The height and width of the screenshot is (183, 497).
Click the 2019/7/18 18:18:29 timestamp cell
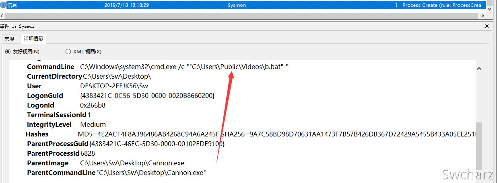click(127, 5)
